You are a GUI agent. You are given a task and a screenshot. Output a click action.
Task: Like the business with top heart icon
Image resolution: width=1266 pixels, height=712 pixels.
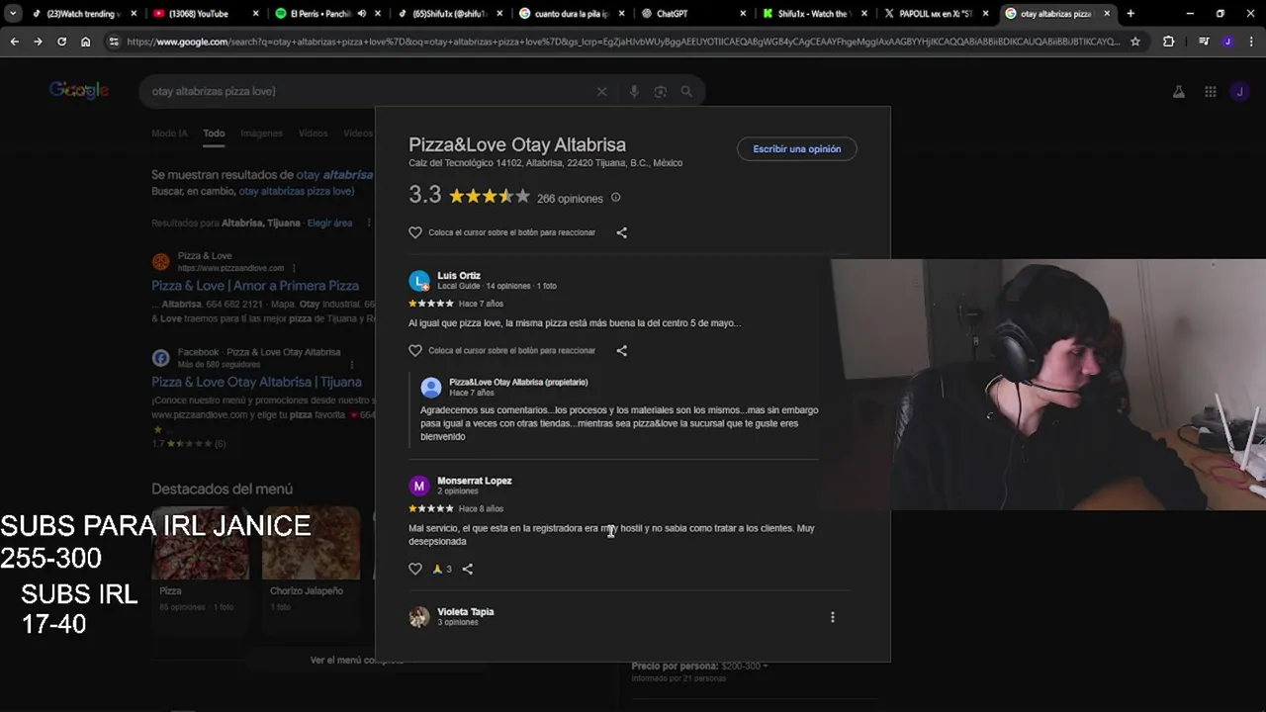pyautogui.click(x=415, y=232)
